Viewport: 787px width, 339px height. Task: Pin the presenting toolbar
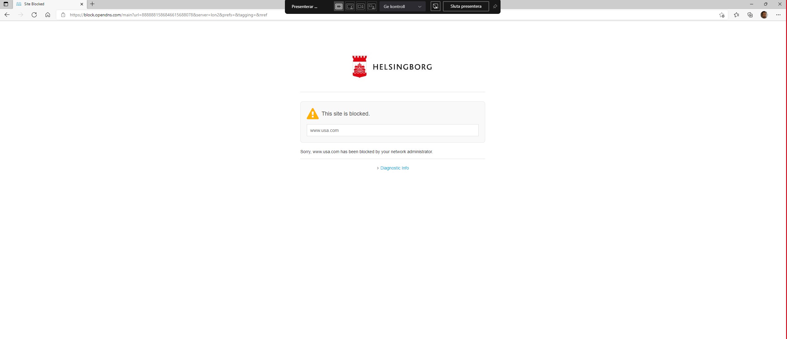[495, 6]
